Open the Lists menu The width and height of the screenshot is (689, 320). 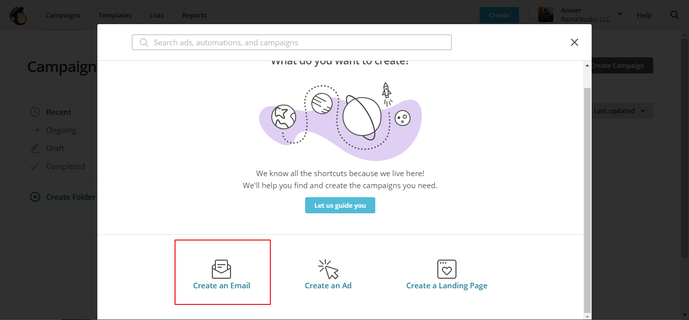[157, 15]
